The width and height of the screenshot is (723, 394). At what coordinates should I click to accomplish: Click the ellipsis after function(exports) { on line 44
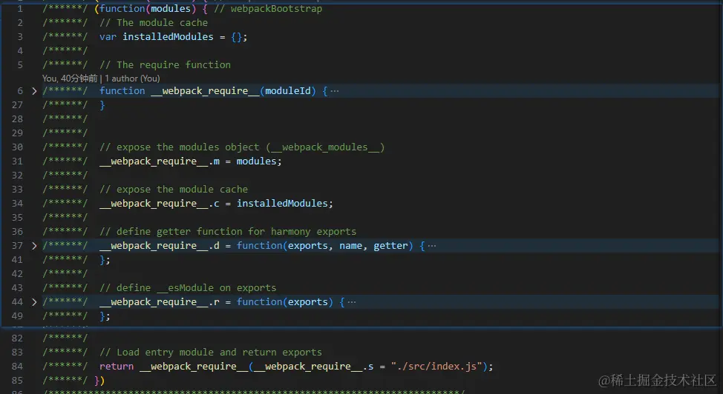pos(352,302)
